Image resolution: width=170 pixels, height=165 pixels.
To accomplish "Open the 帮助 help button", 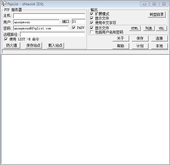I will [121, 46].
